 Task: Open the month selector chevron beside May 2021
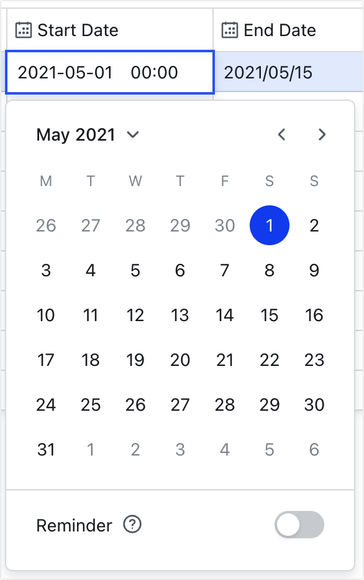point(132,134)
